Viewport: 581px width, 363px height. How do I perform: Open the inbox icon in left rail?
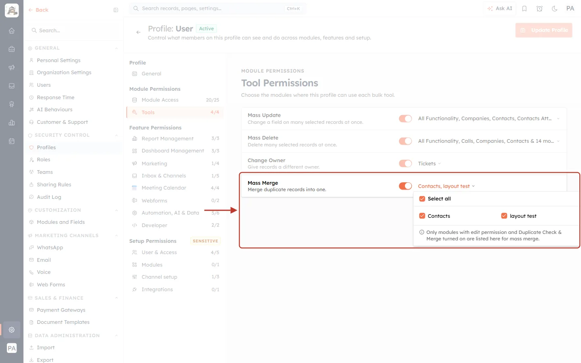click(x=12, y=86)
